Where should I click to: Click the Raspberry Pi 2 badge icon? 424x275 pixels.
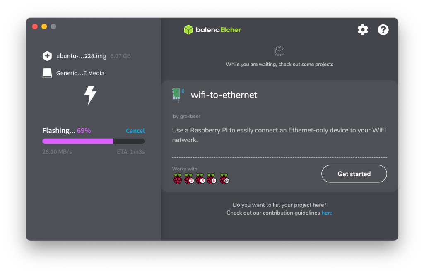[189, 179]
